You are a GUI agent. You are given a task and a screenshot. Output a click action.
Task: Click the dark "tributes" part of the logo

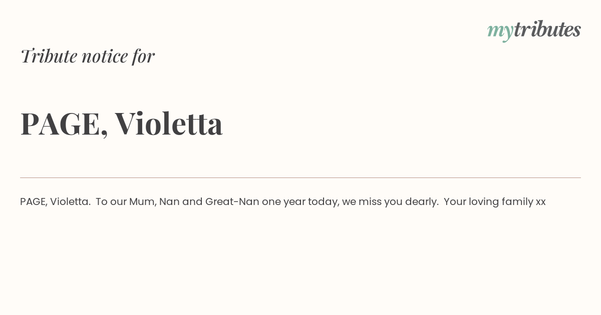point(547,29)
